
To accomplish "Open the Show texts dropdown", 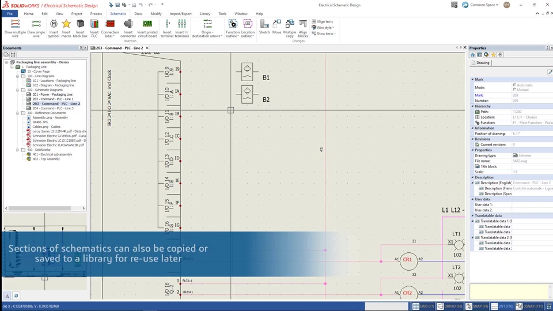I will pyautogui.click(x=323, y=33).
